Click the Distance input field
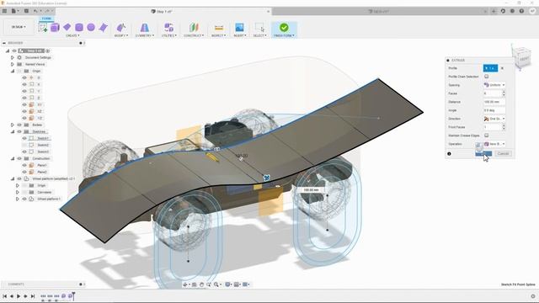539x303 pixels. point(494,102)
